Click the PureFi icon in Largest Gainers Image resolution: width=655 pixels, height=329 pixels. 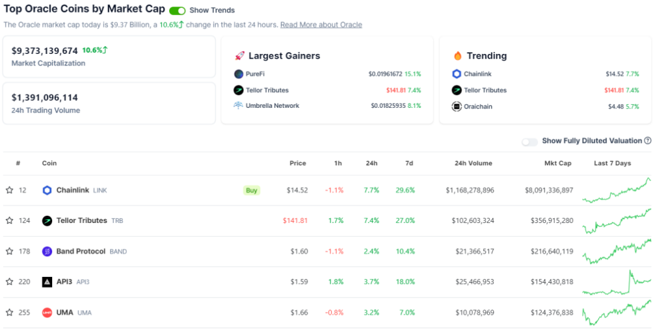click(238, 74)
